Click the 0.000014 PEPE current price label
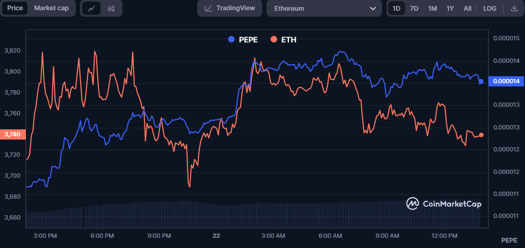The height and width of the screenshot is (248, 525). [x=506, y=82]
